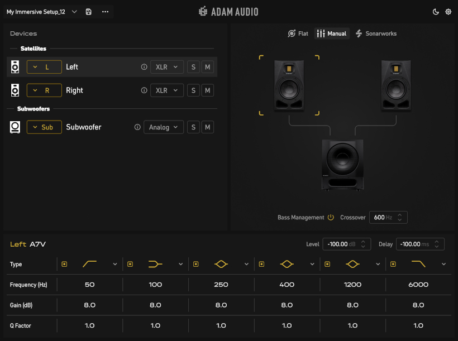The height and width of the screenshot is (341, 458).
Task: Open settings gear icon
Action: (448, 12)
